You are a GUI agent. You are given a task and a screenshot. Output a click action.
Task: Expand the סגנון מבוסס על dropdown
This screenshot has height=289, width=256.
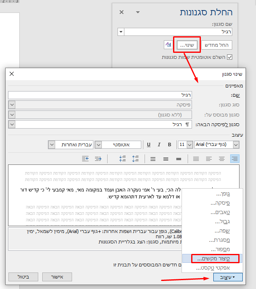(12, 115)
